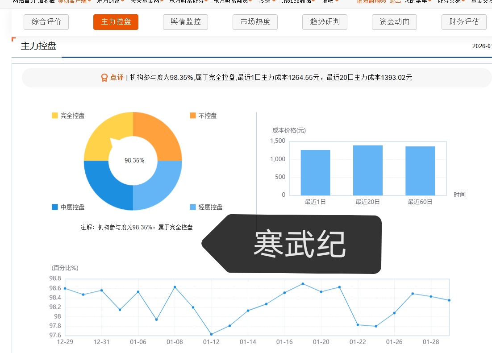Screen dimensions: 492x353
Task: Click the light blue 轻度控盘 legend swatch
Action: pos(193,207)
